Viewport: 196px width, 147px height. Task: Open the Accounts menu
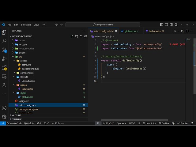tap(4, 108)
